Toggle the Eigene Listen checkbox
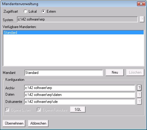 pyautogui.click(x=7, y=110)
